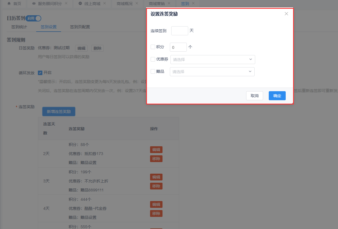338x229 pixels.
Task: Switch to the 线上商城 tab
Action: coord(92,4)
